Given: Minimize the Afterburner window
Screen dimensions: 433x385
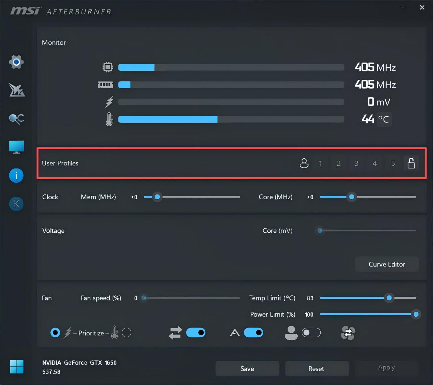Looking at the screenshot, I should 403,7.
